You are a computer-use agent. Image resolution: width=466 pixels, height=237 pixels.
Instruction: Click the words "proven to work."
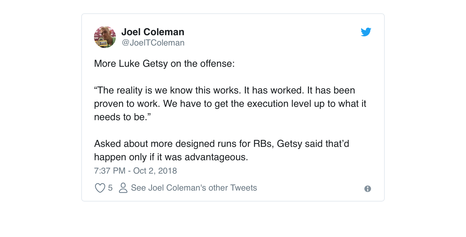click(127, 104)
